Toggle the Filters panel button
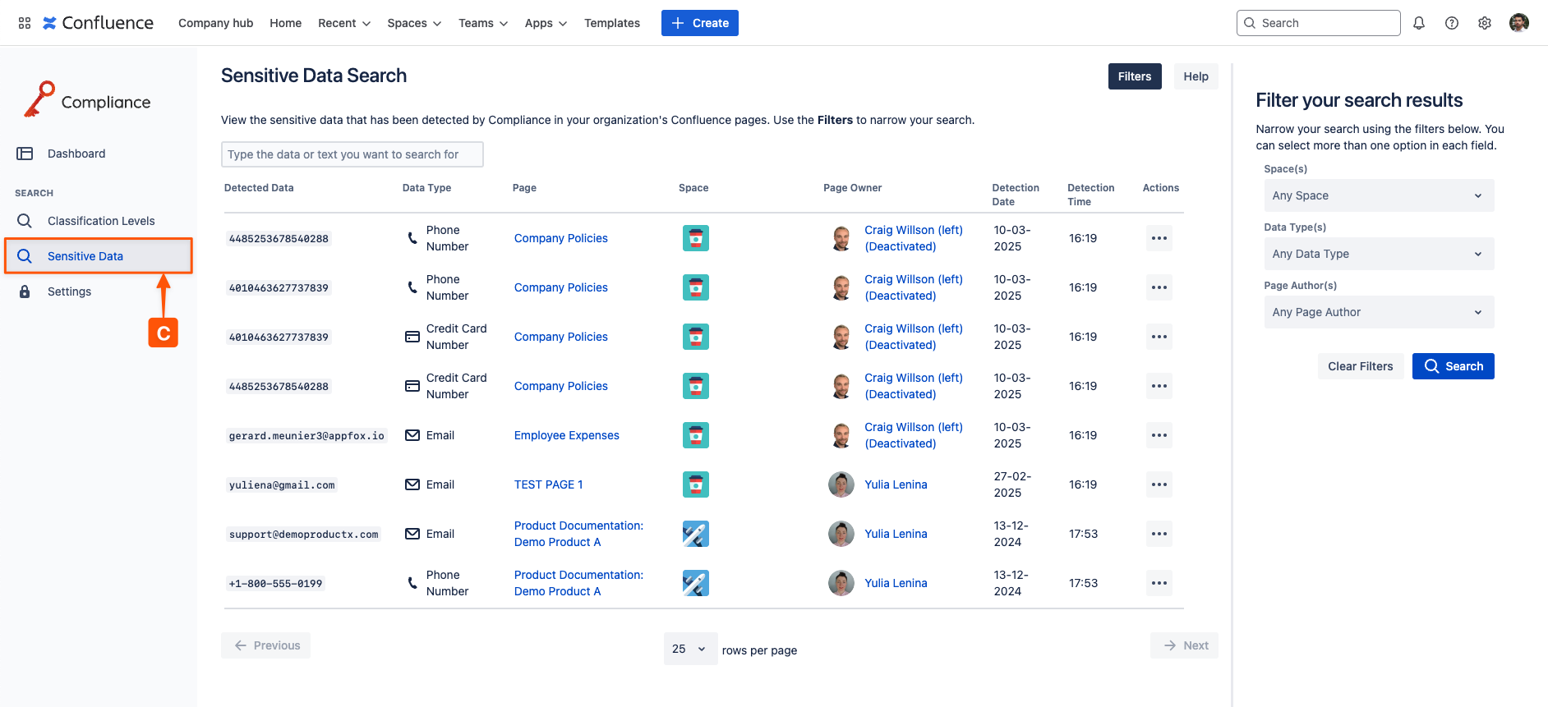The width and height of the screenshot is (1548, 707). [1134, 76]
